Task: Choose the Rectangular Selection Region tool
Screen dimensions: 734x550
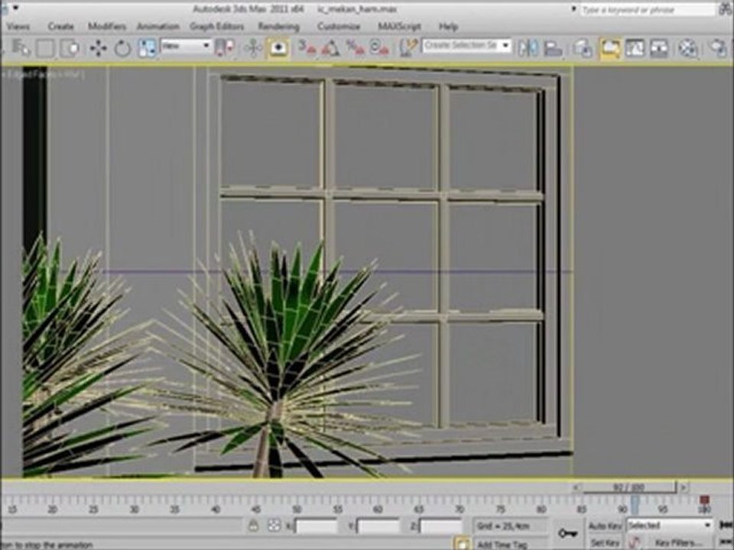Action: (45, 48)
